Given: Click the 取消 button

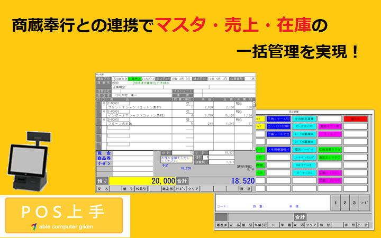Looking at the screenshot, I should point(298,225).
